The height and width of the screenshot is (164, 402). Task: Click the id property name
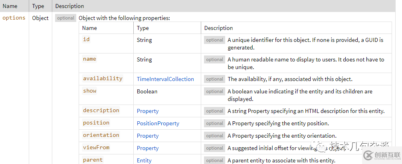(x=86, y=40)
